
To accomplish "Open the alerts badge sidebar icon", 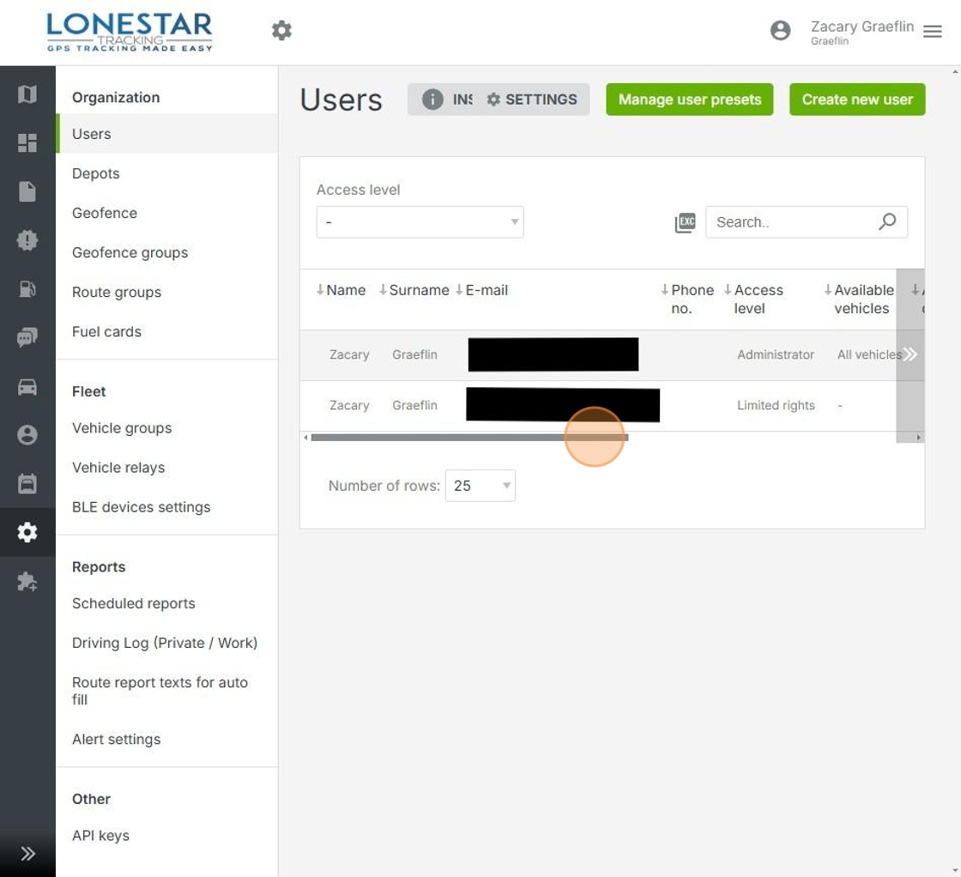I will click(x=27, y=239).
